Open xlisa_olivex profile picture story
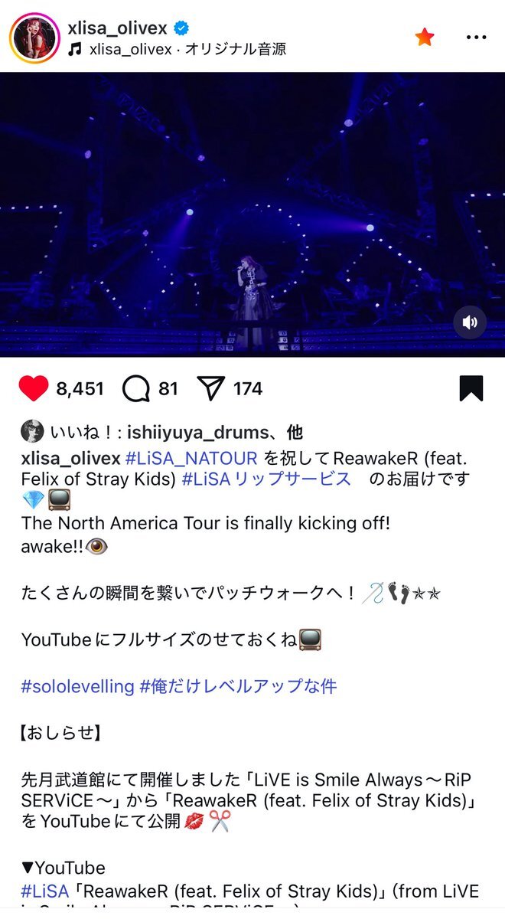Screen dimensions: 505x919 click(x=34, y=38)
